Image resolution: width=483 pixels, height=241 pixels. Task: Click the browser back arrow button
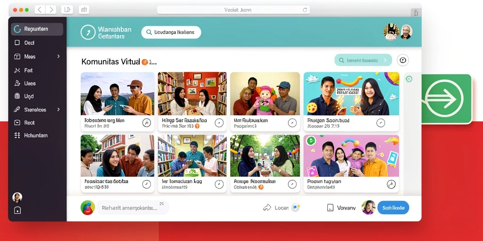point(40,10)
